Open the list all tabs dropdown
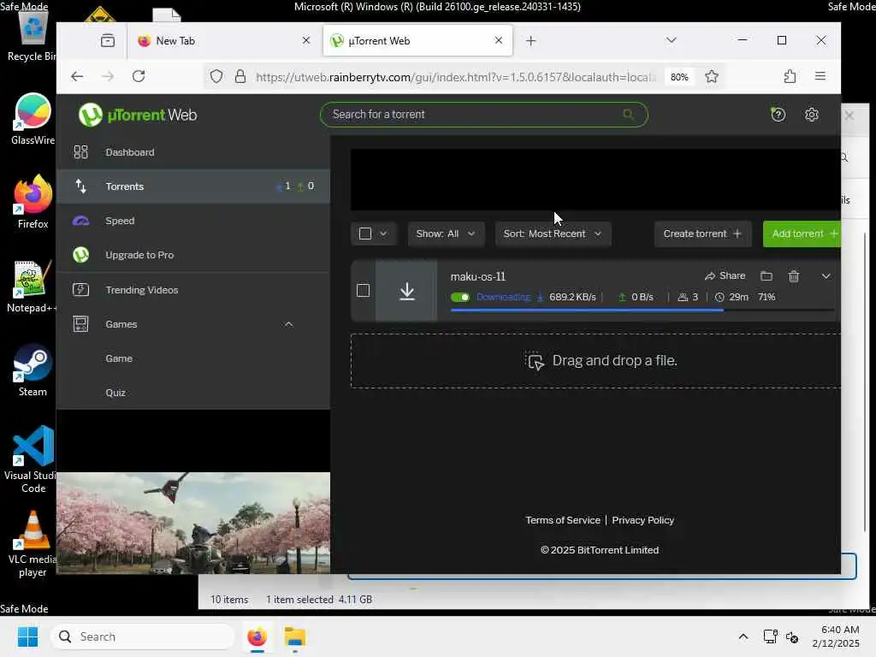Viewport: 876px width, 657px height. [x=671, y=40]
